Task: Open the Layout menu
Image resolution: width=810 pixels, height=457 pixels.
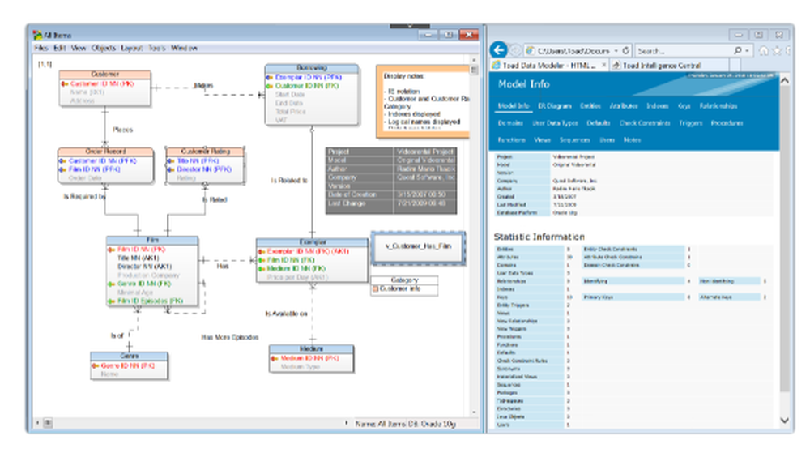Action: [x=132, y=48]
